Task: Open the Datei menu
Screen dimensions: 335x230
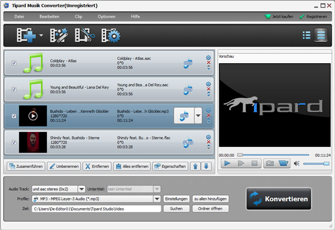Action: pyautogui.click(x=19, y=16)
